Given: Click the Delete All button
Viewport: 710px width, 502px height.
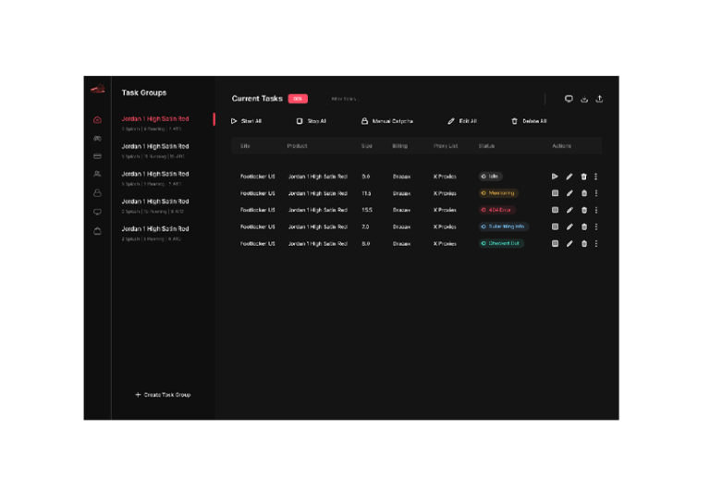Looking at the screenshot, I should (529, 121).
